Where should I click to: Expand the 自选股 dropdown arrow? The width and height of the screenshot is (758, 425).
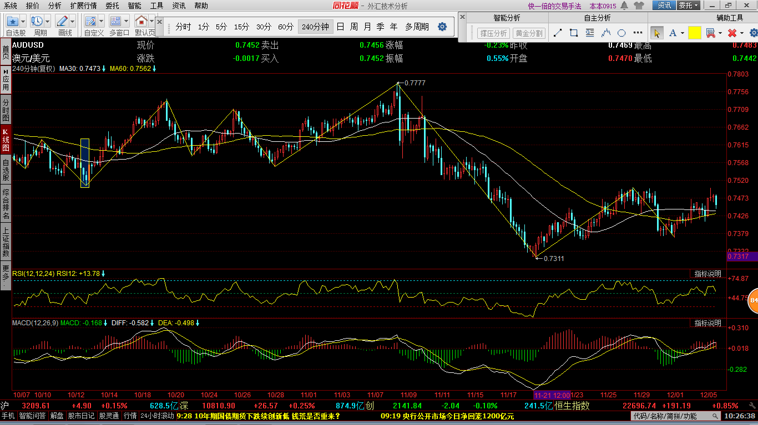(x=23, y=22)
